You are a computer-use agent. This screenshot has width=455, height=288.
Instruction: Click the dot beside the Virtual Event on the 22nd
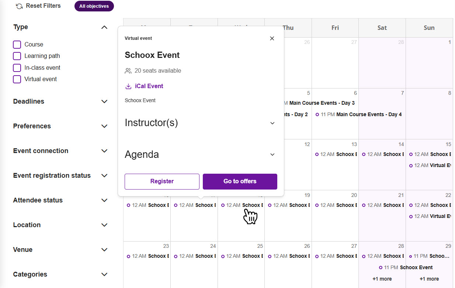pyautogui.click(x=410, y=216)
